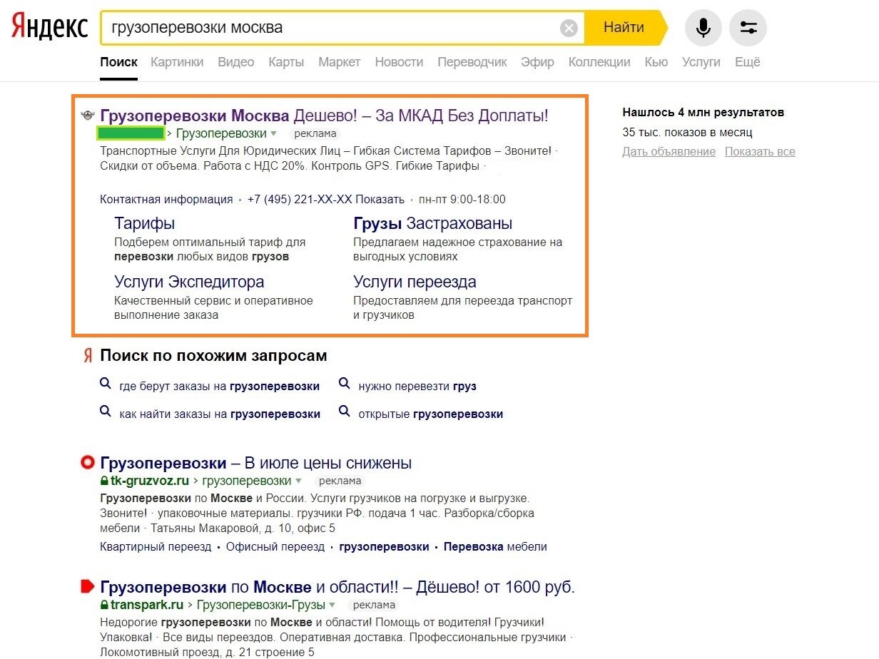Click the Грузоперевозки-Грузы path link
This screenshot has height=659, width=879.
point(260,605)
